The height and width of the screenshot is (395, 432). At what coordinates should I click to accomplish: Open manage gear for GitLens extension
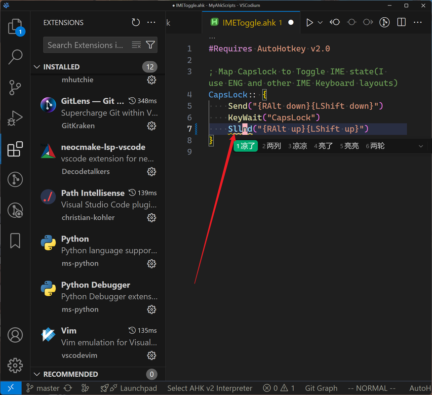(152, 126)
